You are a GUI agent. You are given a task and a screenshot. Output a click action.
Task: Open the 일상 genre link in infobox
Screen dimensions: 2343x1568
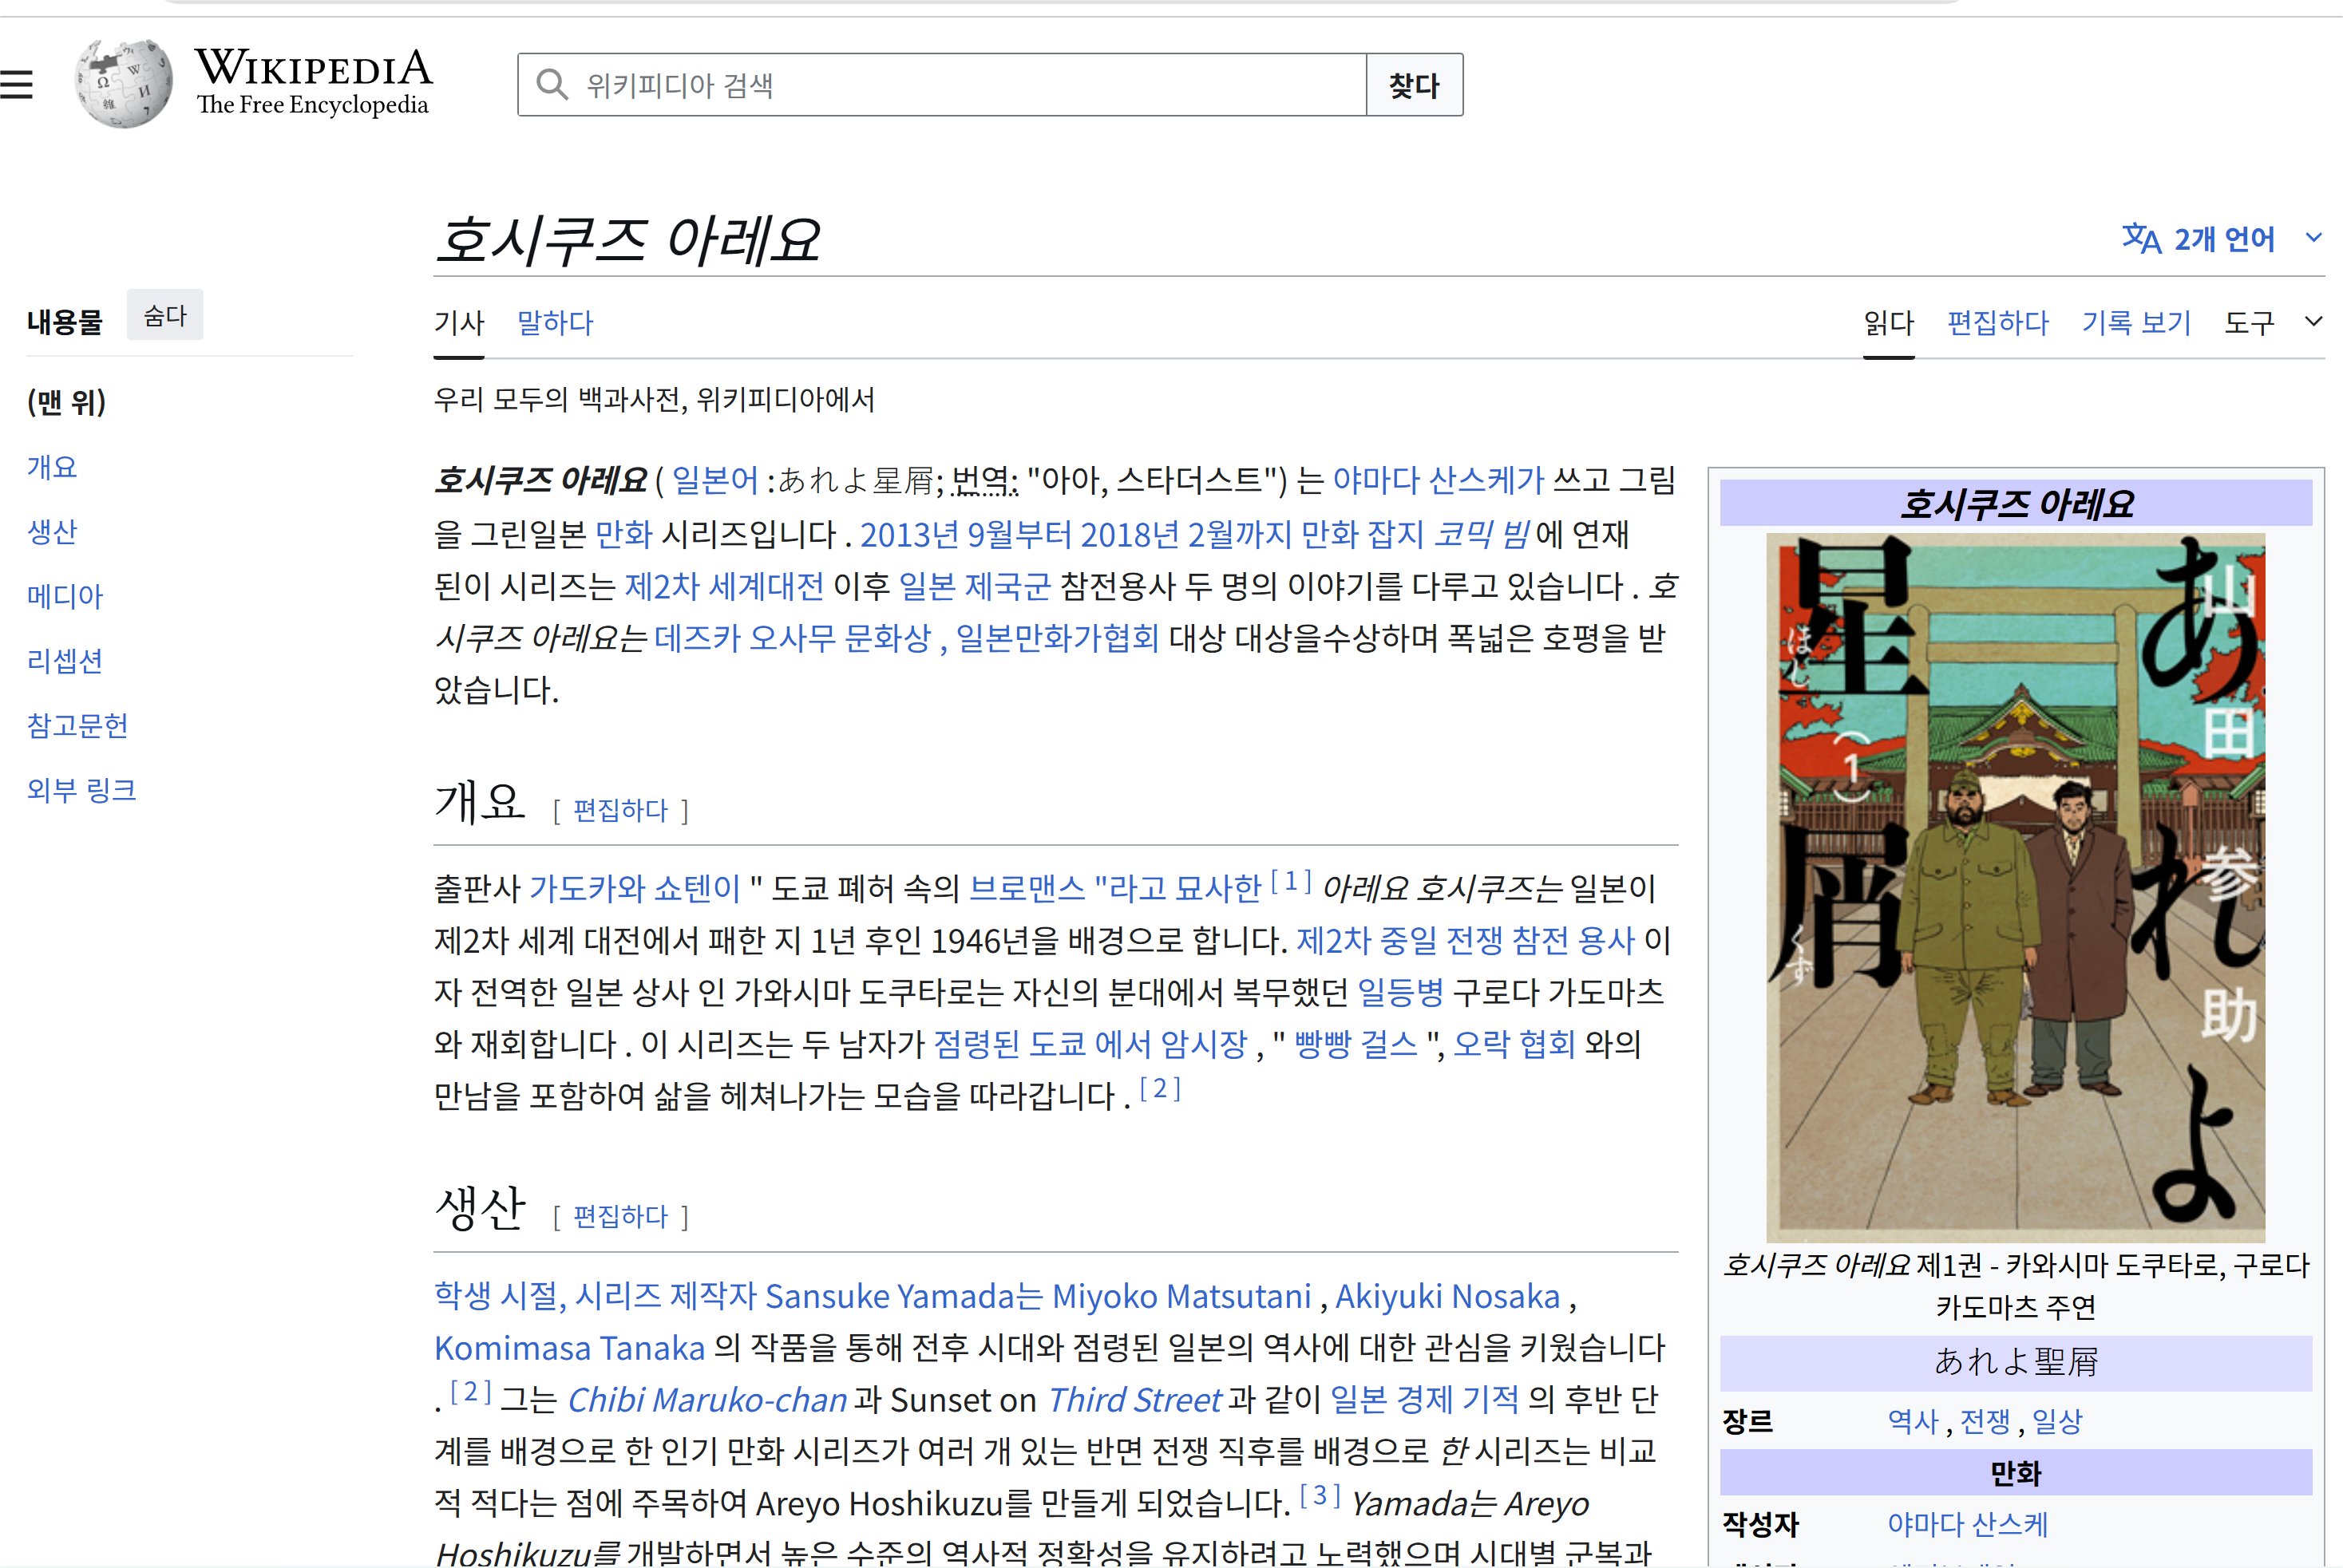(2057, 1421)
